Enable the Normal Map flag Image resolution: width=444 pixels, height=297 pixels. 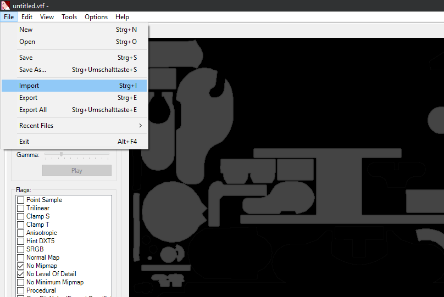pyautogui.click(x=20, y=257)
